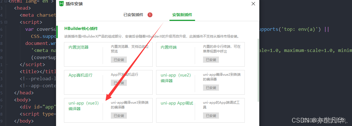Switch to the 已安装插件 tab
Screen dimensions: 352x126
(133, 15)
